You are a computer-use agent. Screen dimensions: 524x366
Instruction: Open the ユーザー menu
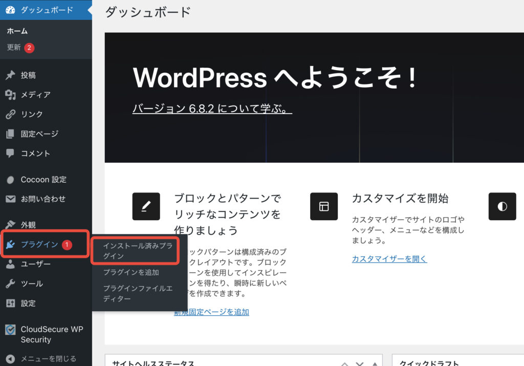tap(46, 264)
